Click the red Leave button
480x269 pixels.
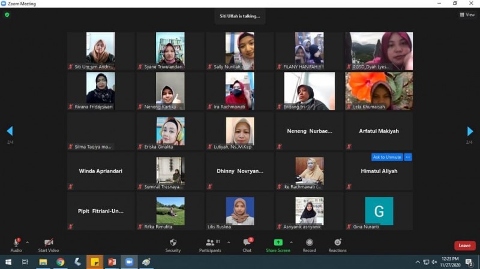tap(464, 246)
